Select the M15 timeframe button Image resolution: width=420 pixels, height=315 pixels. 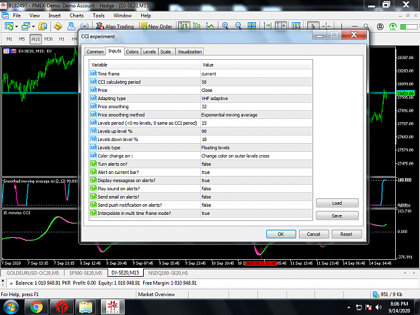[x=36, y=39]
